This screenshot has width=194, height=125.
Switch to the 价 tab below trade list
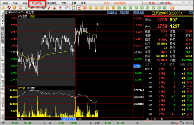point(155,119)
